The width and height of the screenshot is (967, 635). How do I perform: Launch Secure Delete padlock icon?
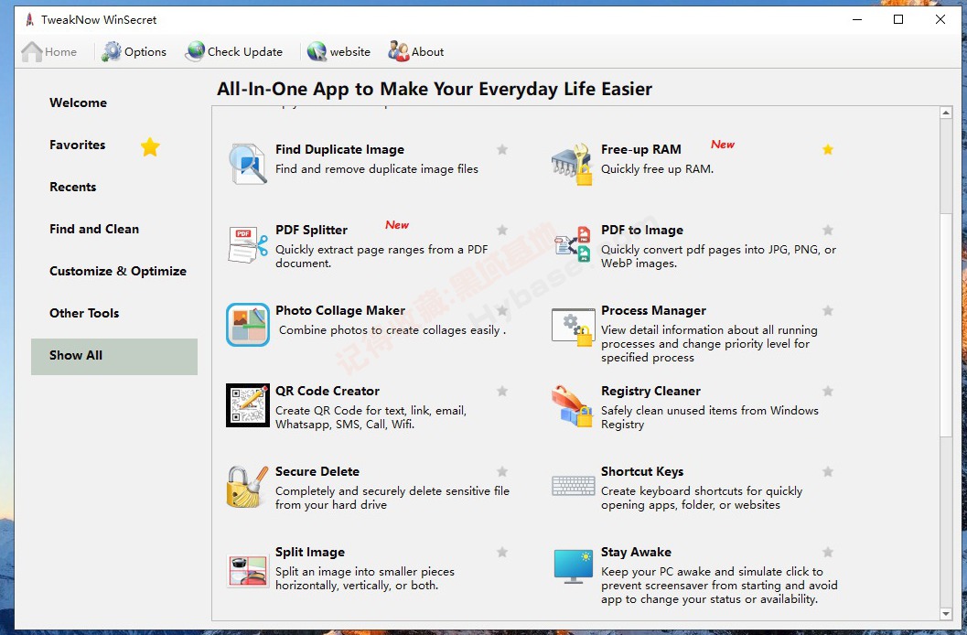(x=248, y=487)
